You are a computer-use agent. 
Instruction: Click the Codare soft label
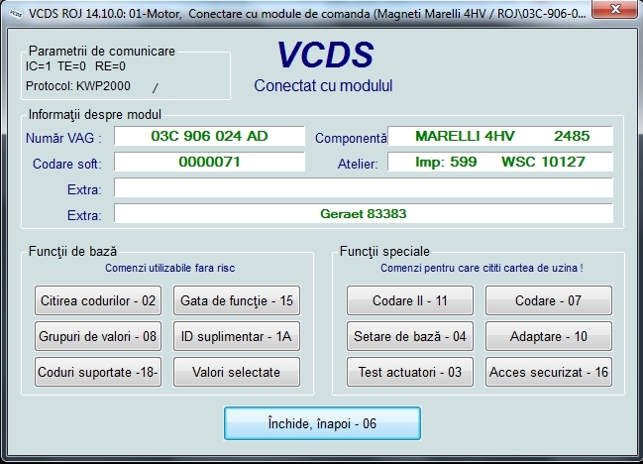[66, 164]
